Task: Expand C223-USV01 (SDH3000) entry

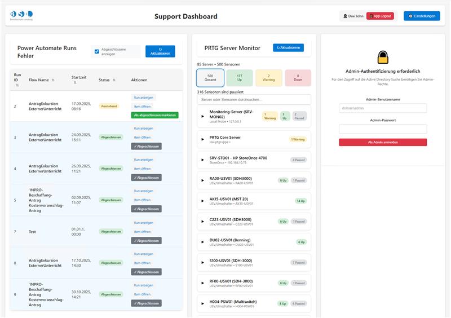Action: click(x=203, y=222)
